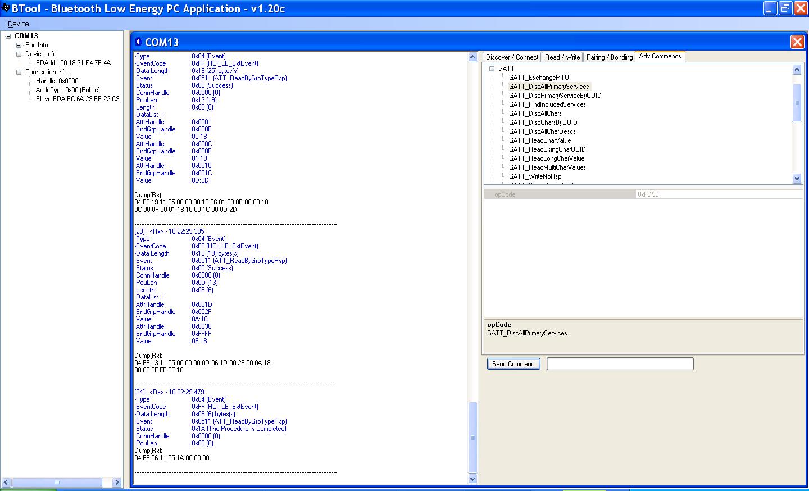Click the log panel vertical scrollbar thumb
Image resolution: width=809 pixels, height=491 pixels.
click(x=472, y=438)
